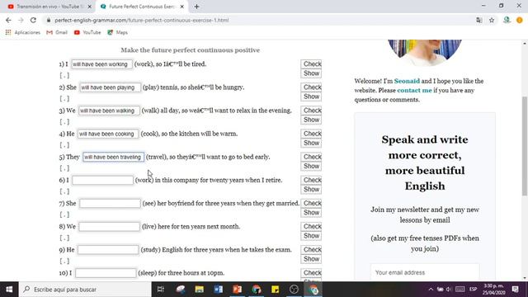Open Word from the taskbar
The height and width of the screenshot is (297, 528).
tap(218, 290)
